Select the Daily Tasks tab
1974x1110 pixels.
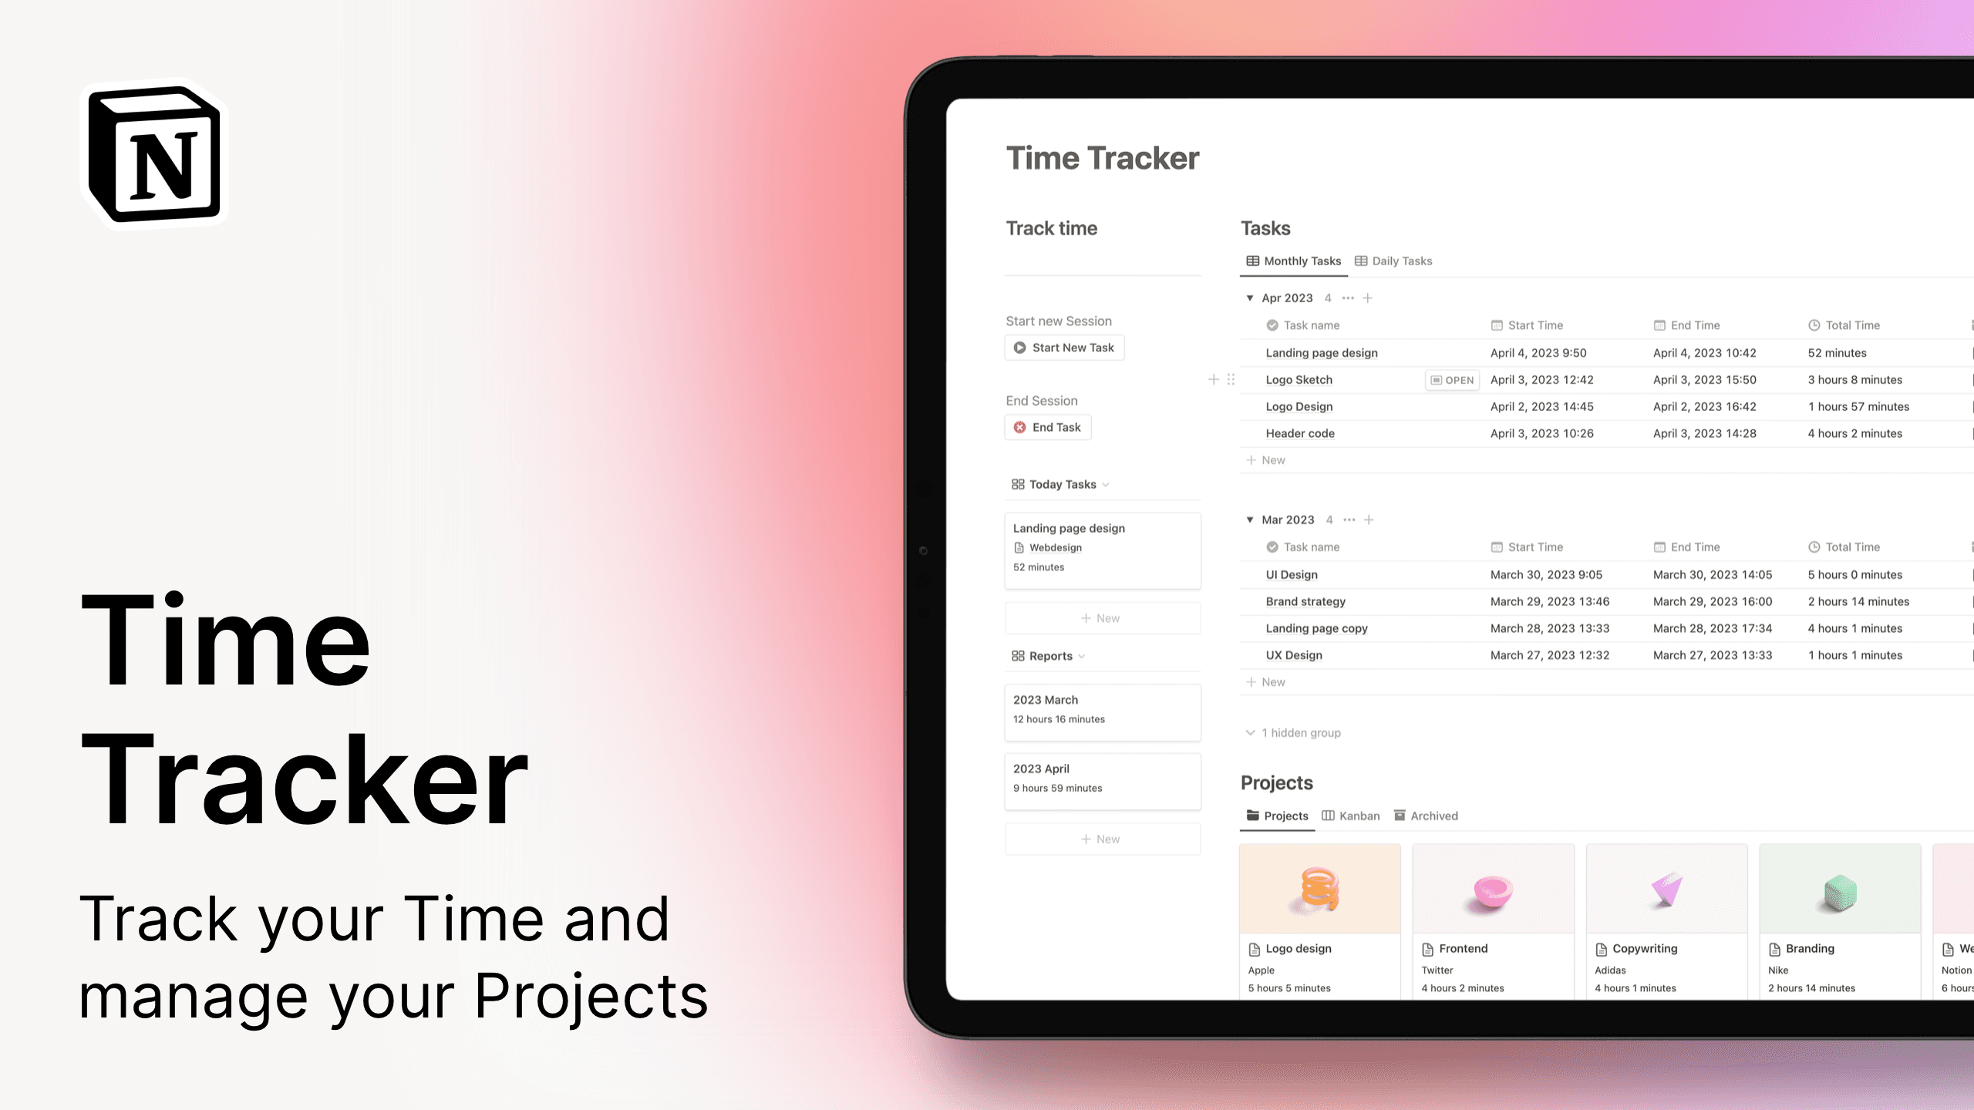coord(1393,261)
